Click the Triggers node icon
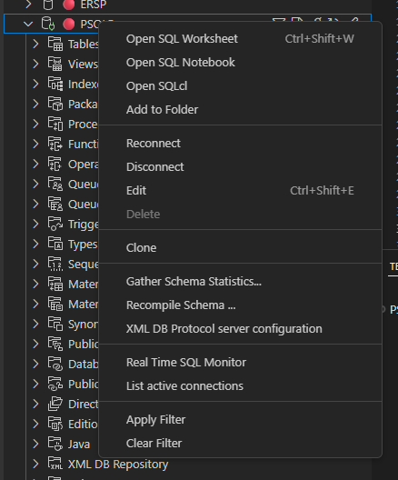Screen dimensions: 398x480 [55, 224]
